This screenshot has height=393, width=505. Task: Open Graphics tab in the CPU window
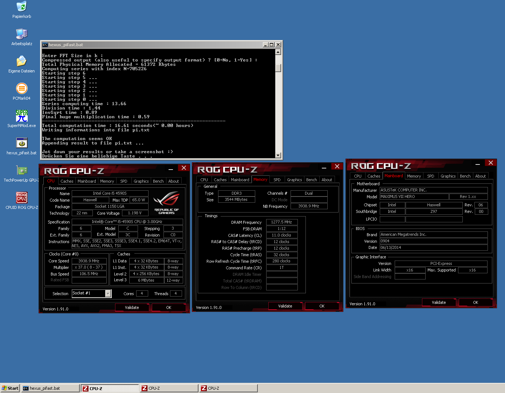141,181
